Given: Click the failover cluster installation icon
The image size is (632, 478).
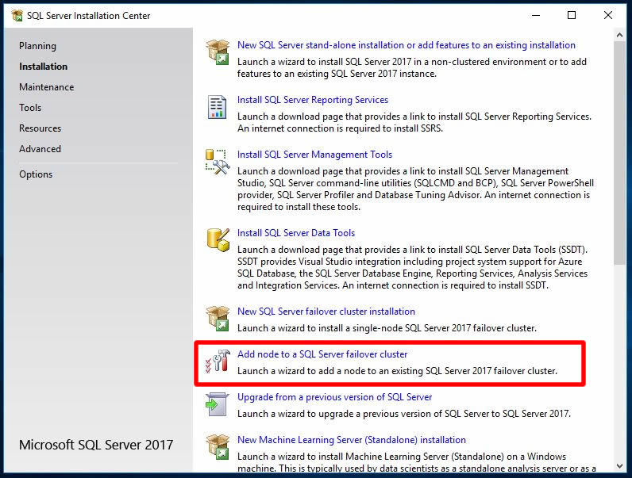Looking at the screenshot, I should (217, 319).
